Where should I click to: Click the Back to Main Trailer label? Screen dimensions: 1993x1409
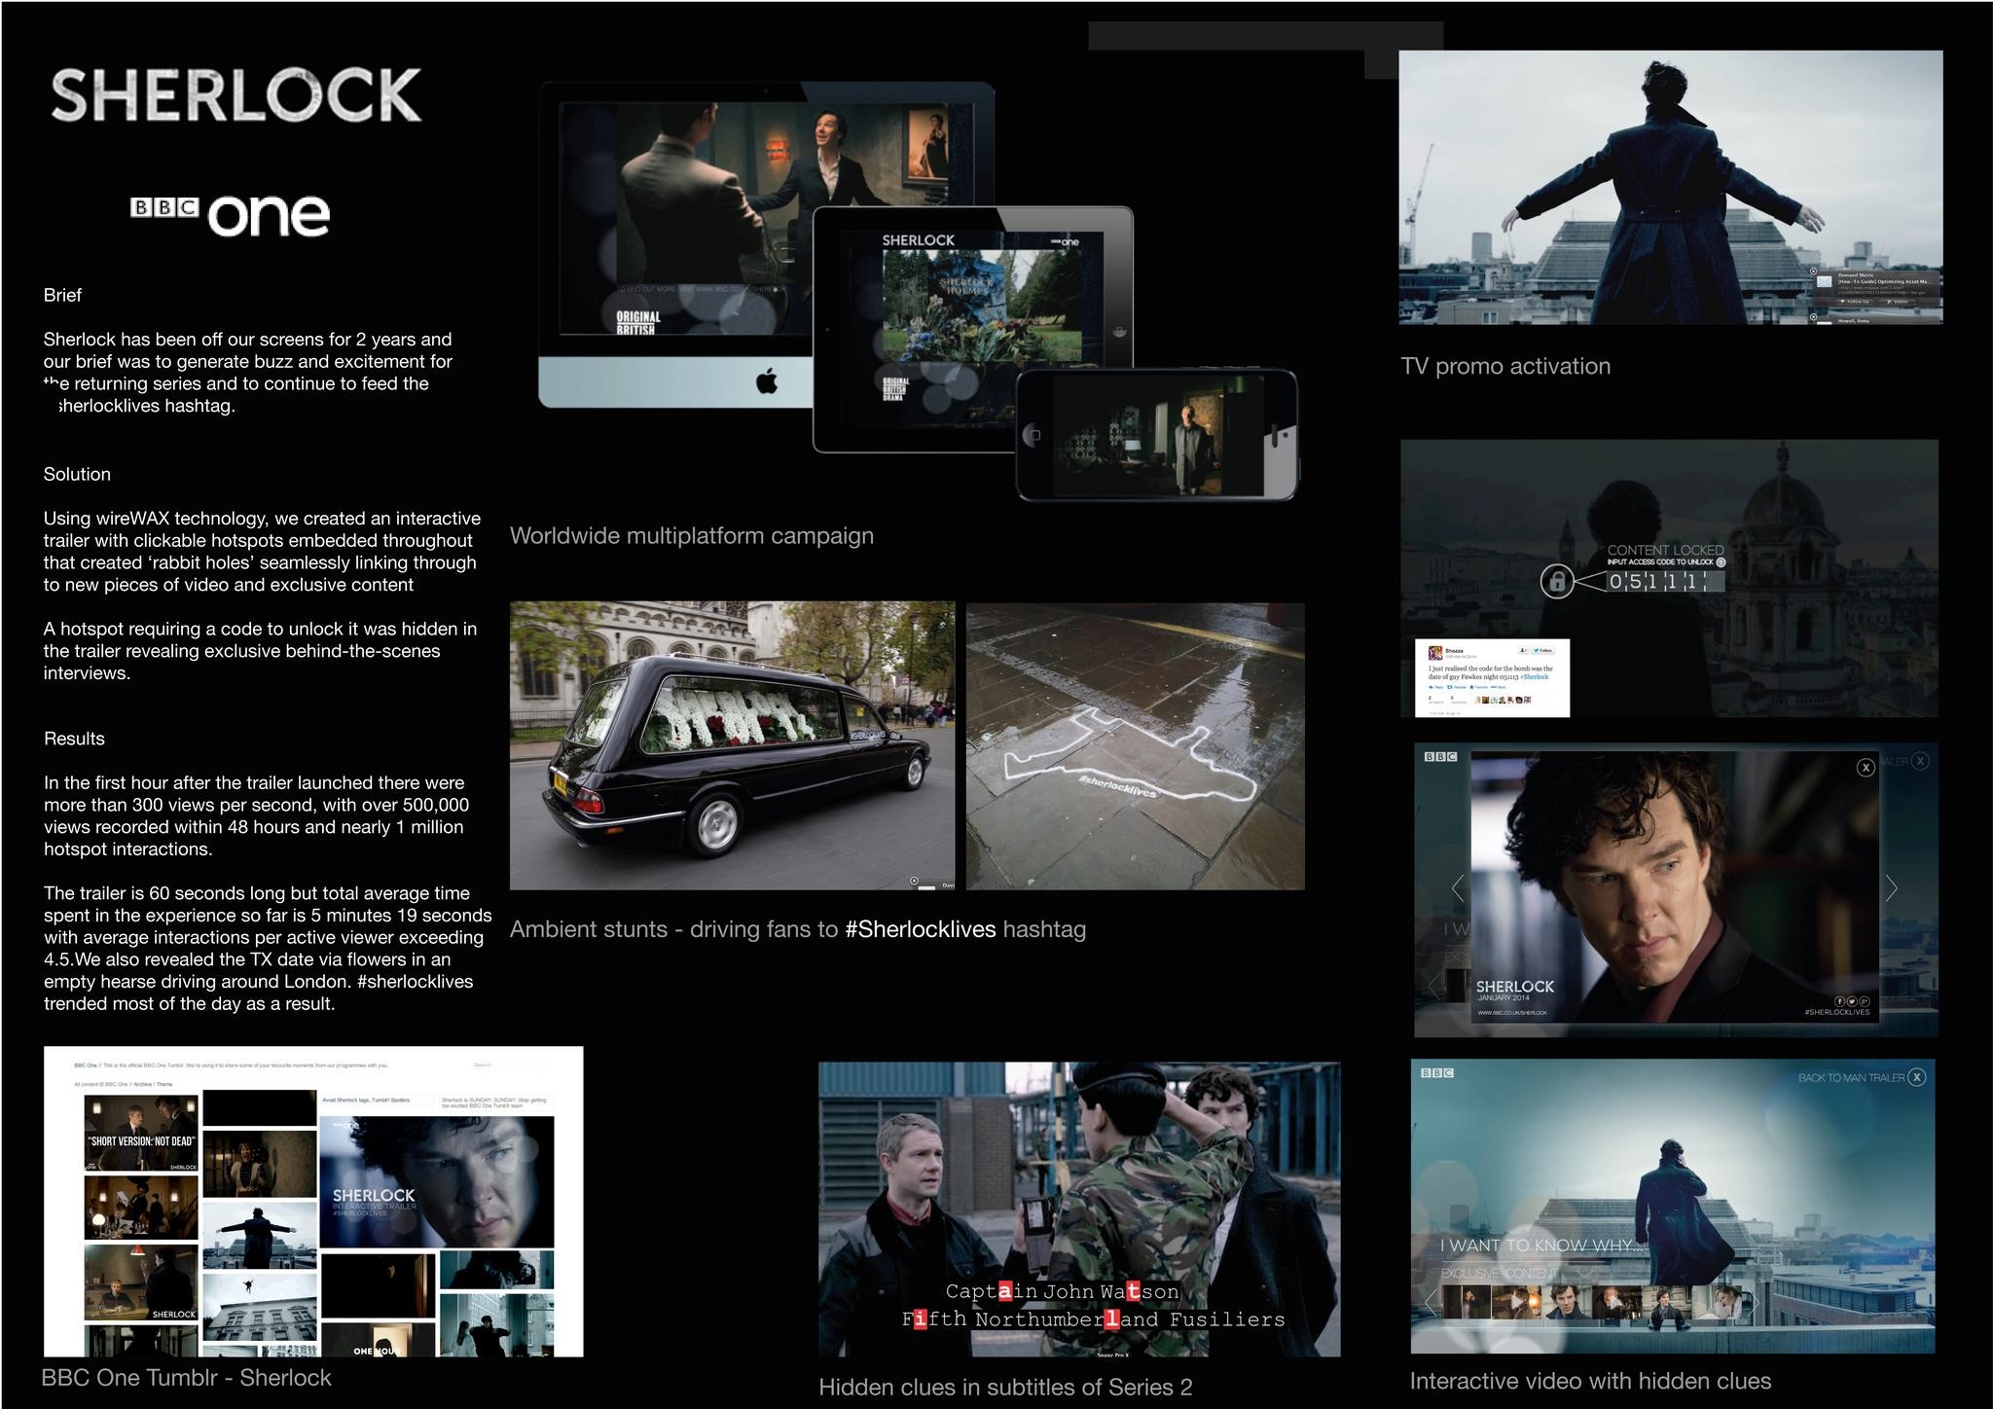click(x=1851, y=1078)
